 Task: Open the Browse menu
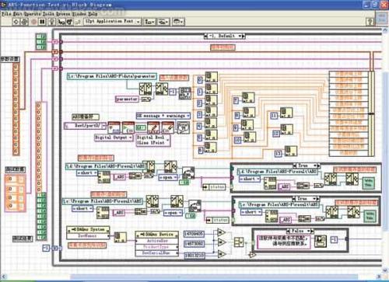[63, 13]
